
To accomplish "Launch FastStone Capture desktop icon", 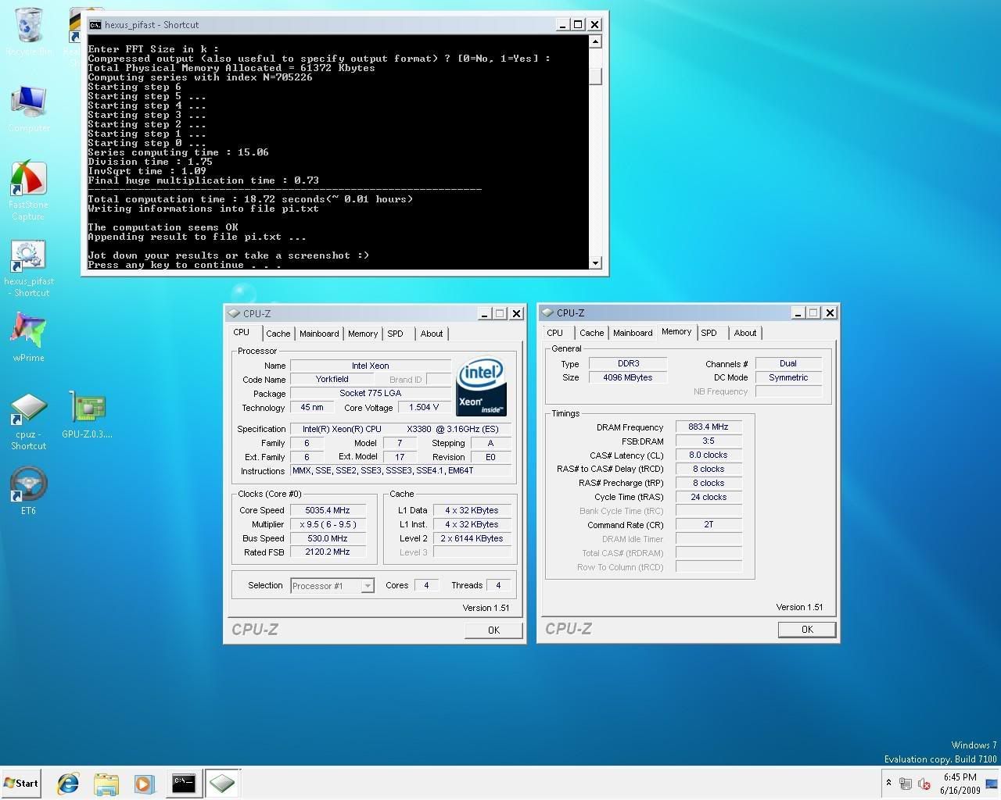I will click(x=28, y=191).
